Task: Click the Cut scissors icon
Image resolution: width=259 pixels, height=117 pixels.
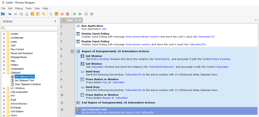Action: (x=27, y=14)
